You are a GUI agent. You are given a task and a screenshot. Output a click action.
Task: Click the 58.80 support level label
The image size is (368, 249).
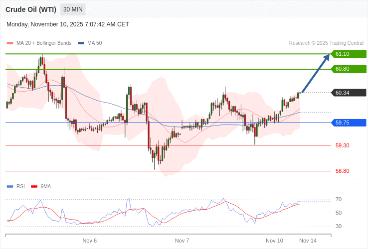click(343, 171)
